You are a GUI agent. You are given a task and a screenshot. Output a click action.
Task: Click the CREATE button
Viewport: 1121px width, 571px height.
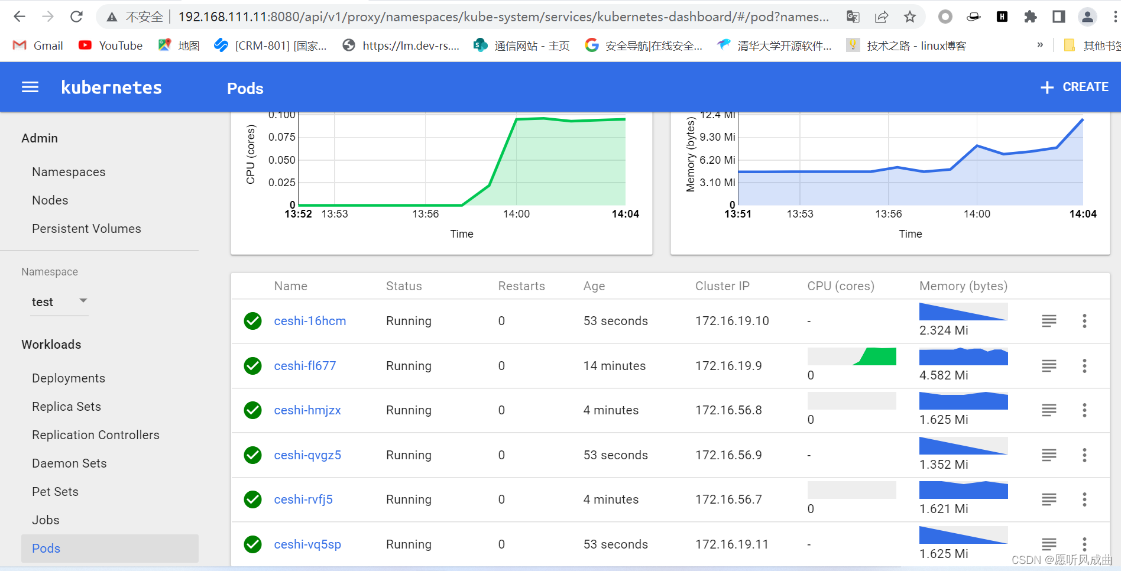[1074, 87]
